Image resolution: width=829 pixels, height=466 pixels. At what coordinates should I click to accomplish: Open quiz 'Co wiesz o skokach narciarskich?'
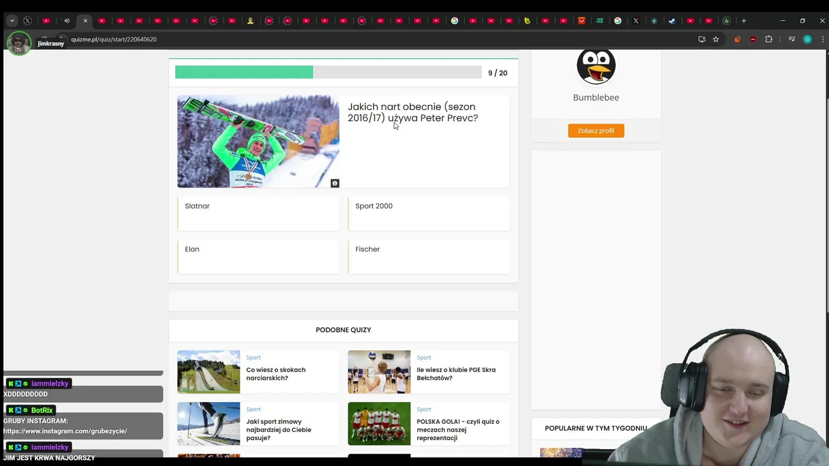pyautogui.click(x=276, y=374)
